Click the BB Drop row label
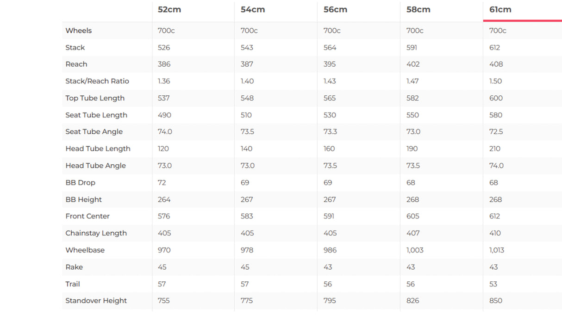 click(x=80, y=183)
